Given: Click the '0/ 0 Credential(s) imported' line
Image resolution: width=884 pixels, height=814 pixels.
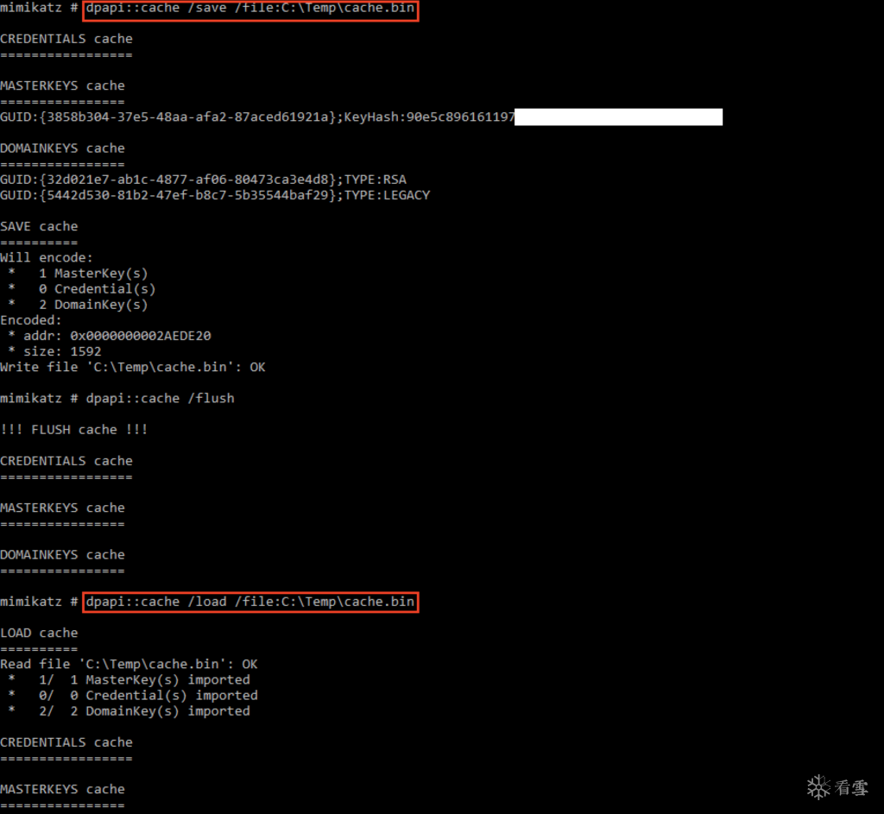Looking at the screenshot, I should [x=133, y=696].
